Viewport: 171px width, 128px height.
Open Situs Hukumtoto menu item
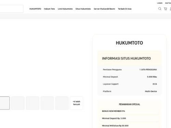[83, 9]
